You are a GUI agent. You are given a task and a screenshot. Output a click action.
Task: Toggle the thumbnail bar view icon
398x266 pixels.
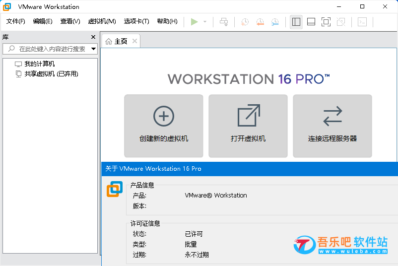(x=311, y=22)
